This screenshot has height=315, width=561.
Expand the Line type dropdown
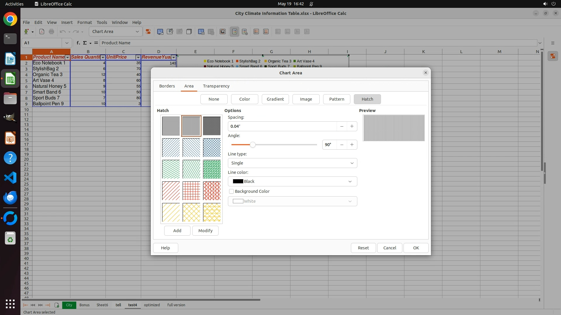click(x=292, y=163)
